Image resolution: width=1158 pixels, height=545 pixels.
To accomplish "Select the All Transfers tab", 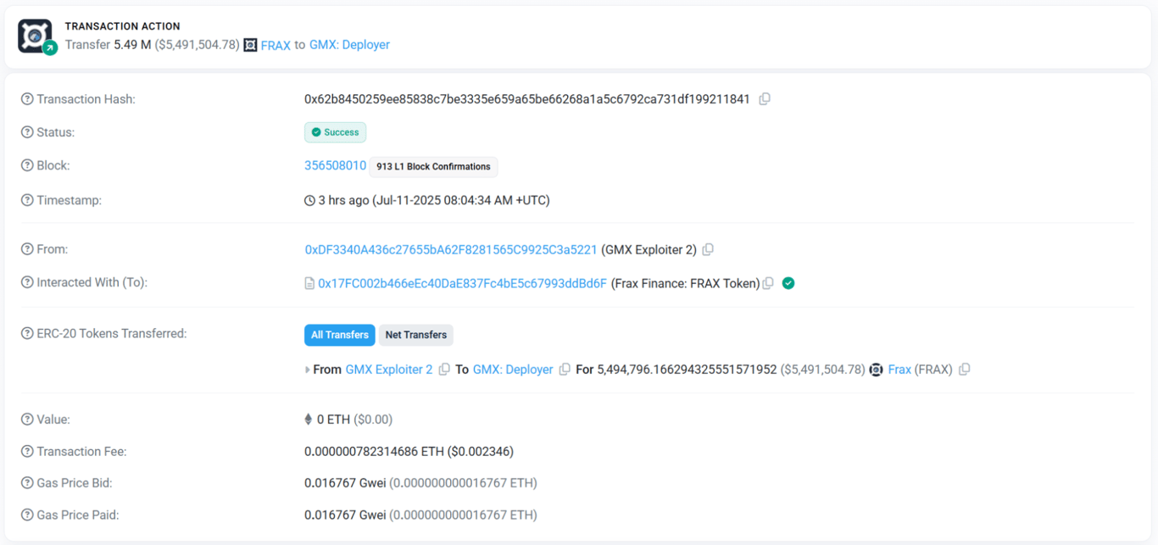I will [339, 335].
